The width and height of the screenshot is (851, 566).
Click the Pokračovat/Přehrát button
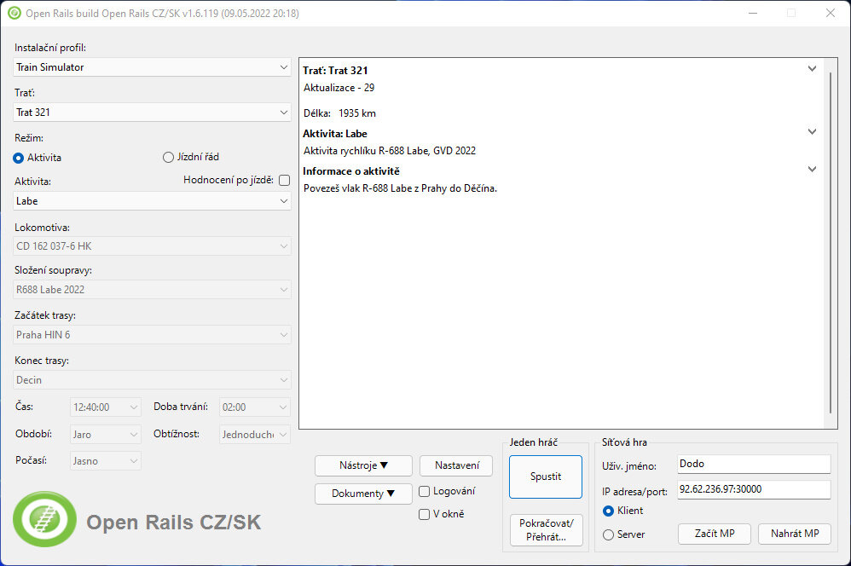pyautogui.click(x=547, y=530)
